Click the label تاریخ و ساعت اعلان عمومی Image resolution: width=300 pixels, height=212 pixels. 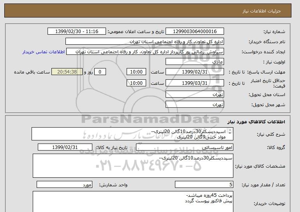tap(136, 32)
